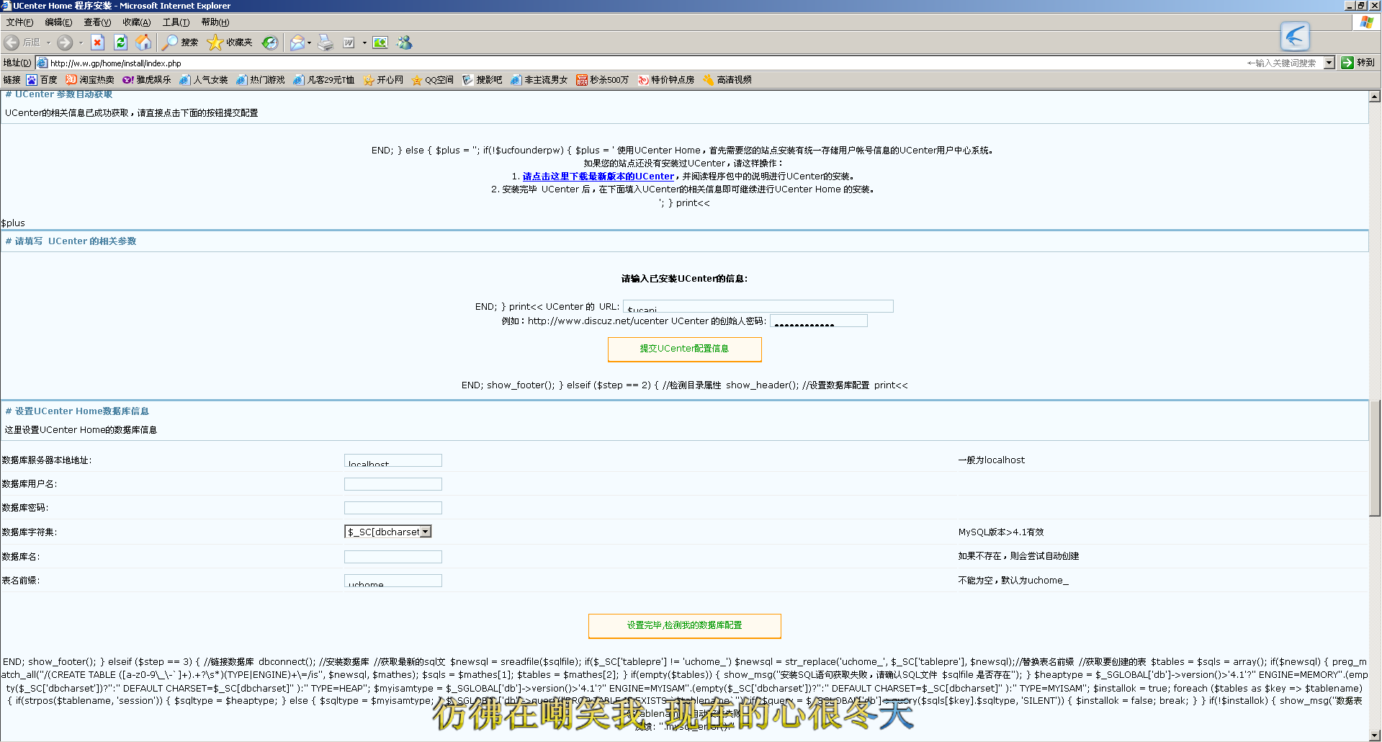This screenshot has width=1382, height=742.
Task: Print the page with printer icon
Action: coord(326,43)
